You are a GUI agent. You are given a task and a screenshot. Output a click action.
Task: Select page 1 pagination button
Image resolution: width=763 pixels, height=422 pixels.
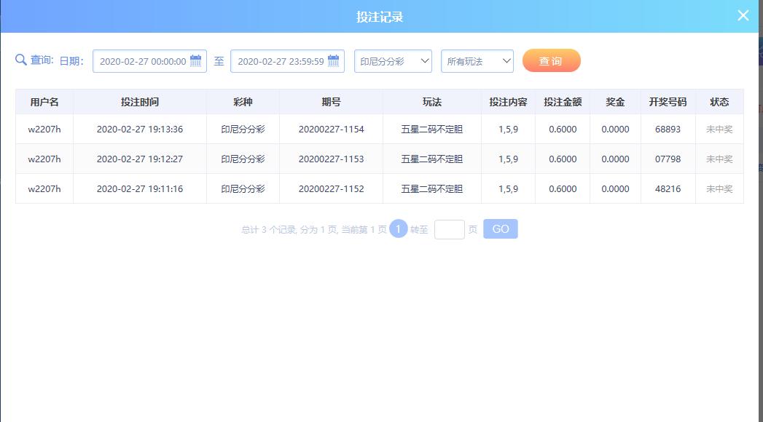pos(398,228)
